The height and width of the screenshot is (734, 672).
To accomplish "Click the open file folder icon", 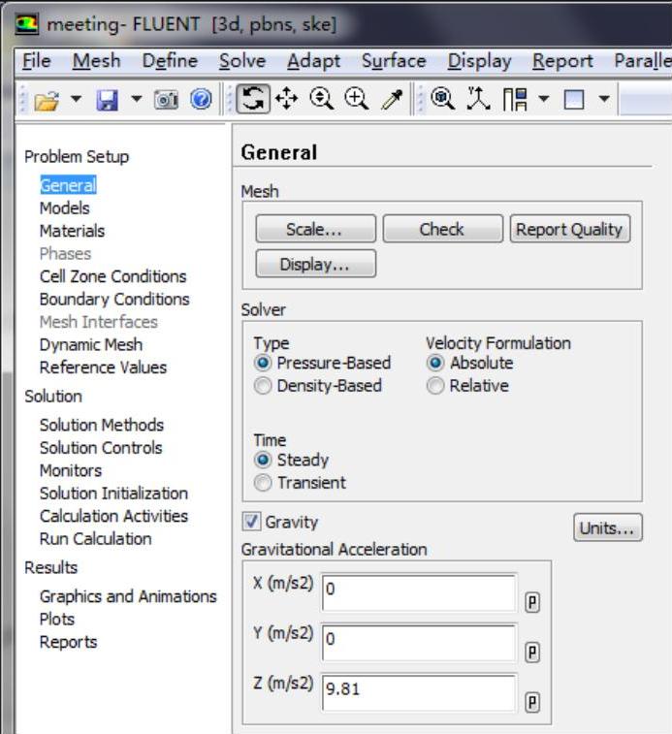I will [47, 99].
